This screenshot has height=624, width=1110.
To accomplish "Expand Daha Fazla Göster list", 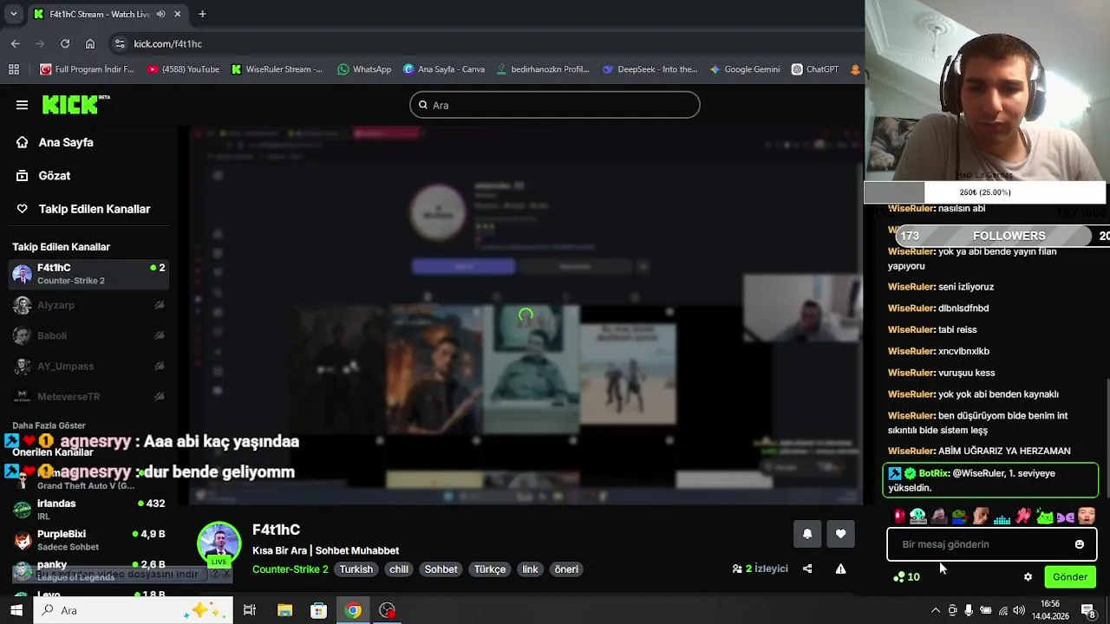I will click(49, 426).
